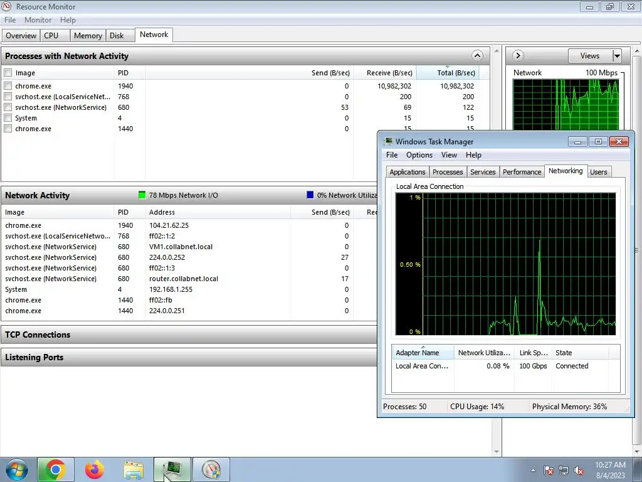Sort adapters by Adapter Name header
Viewport: 642px width, 482px height.
coord(423,353)
